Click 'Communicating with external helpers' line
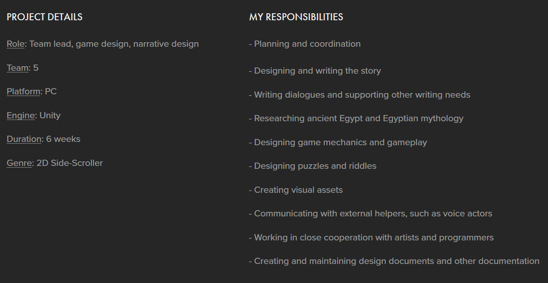The image size is (548, 283). (x=371, y=213)
